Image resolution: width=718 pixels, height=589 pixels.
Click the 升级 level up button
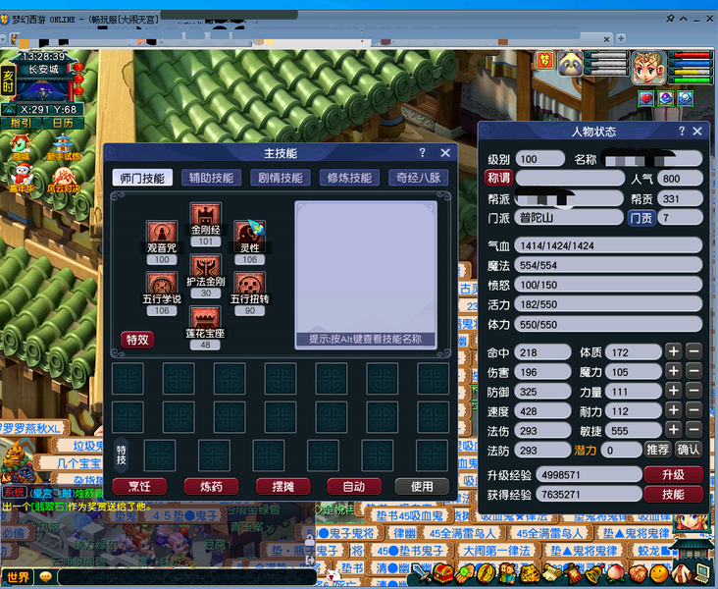click(673, 474)
